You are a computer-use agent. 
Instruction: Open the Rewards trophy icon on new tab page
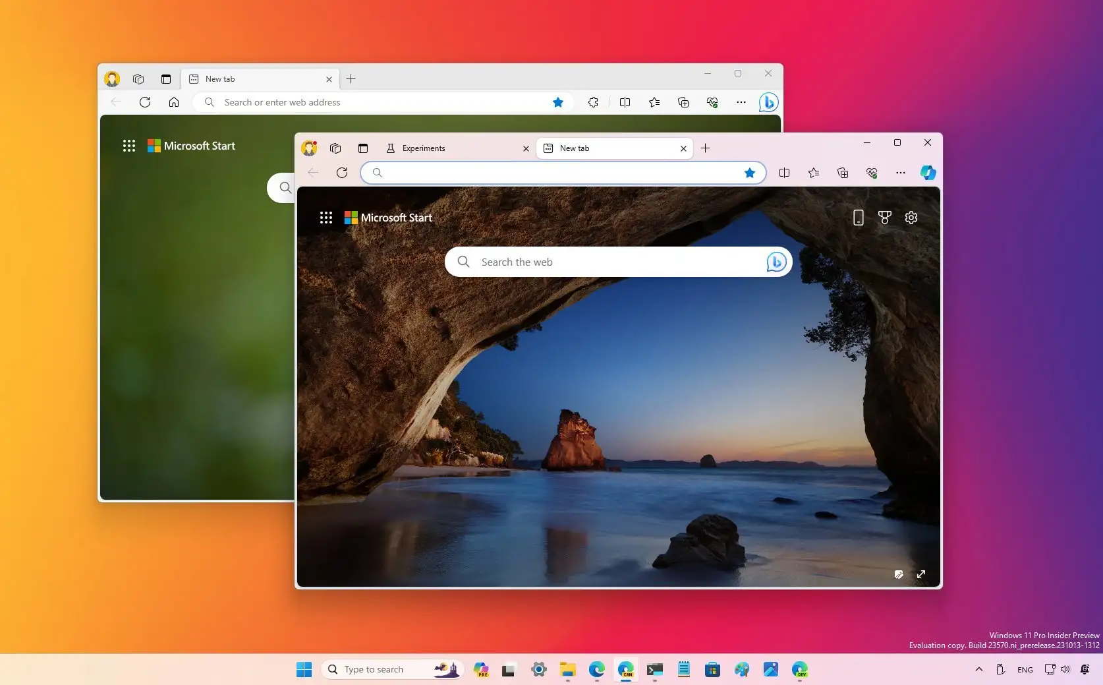point(885,218)
